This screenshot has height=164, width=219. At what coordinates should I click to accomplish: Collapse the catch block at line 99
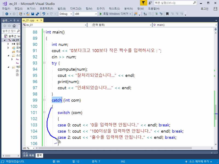point(44,100)
